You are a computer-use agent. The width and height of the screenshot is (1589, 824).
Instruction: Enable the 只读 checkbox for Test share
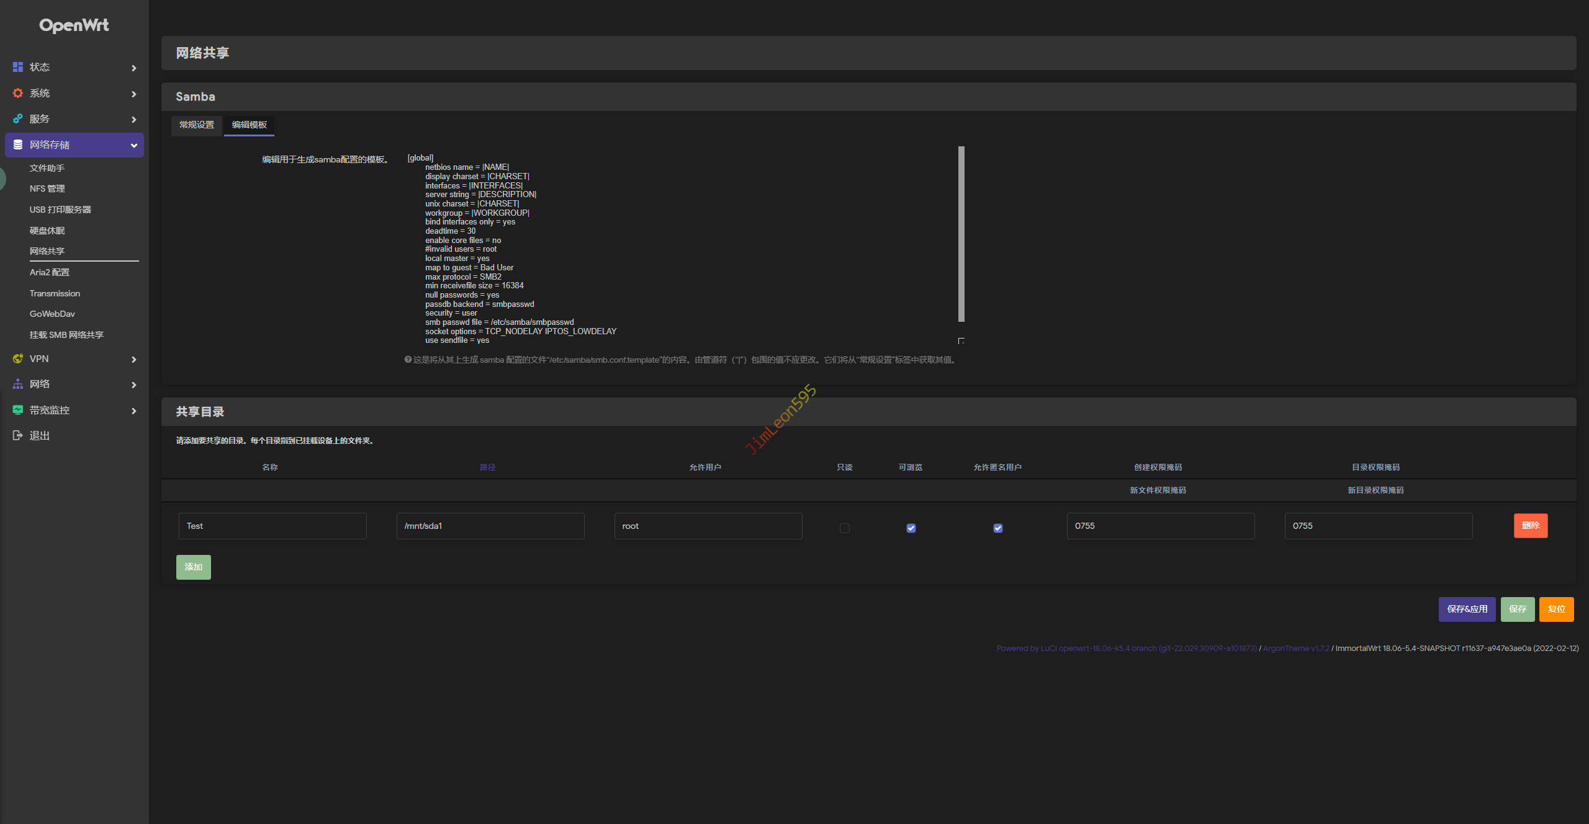tap(844, 528)
